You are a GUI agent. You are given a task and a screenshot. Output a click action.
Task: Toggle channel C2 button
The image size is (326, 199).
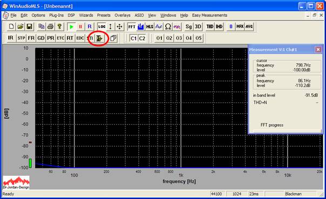142,38
